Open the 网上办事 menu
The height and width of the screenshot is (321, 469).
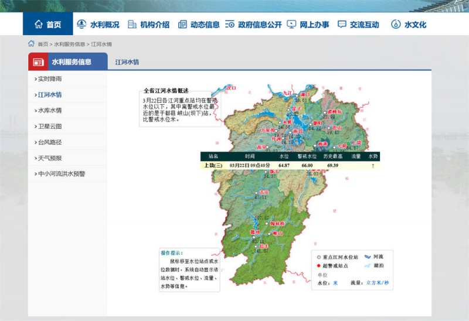[x=308, y=24]
